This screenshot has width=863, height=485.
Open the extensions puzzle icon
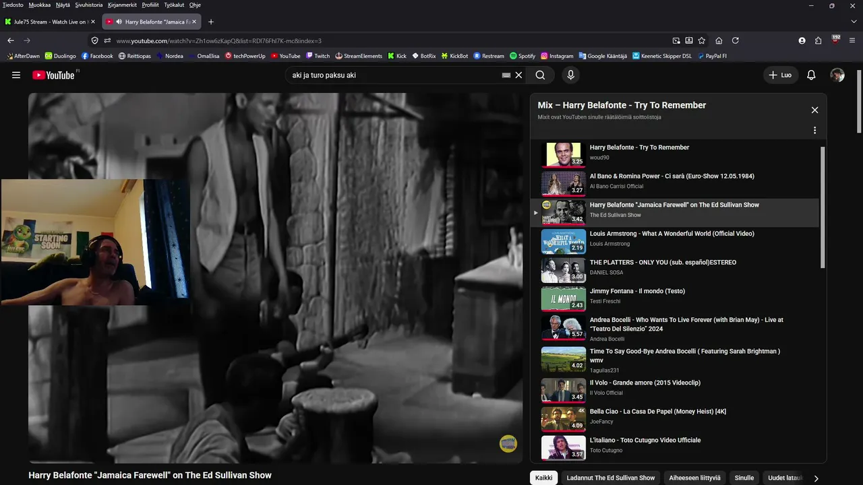point(819,40)
